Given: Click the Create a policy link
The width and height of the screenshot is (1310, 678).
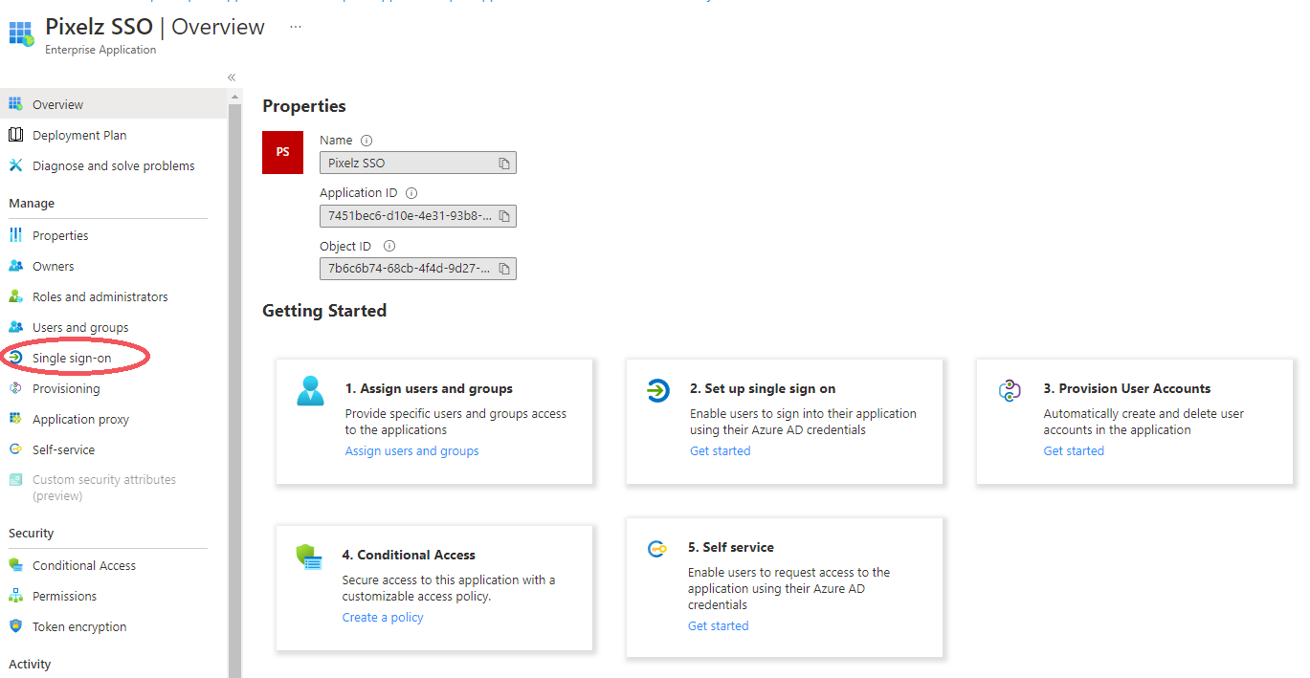Looking at the screenshot, I should 383,618.
